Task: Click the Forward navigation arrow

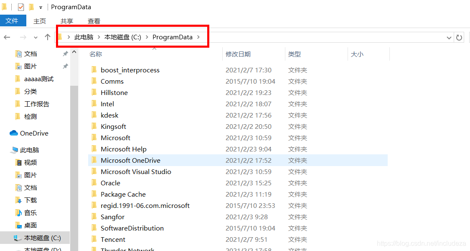Action: click(x=23, y=37)
